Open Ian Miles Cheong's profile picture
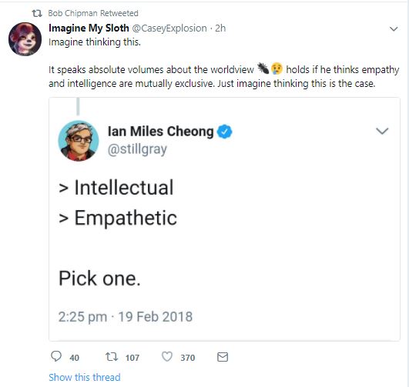The image size is (409, 387). coord(79,141)
